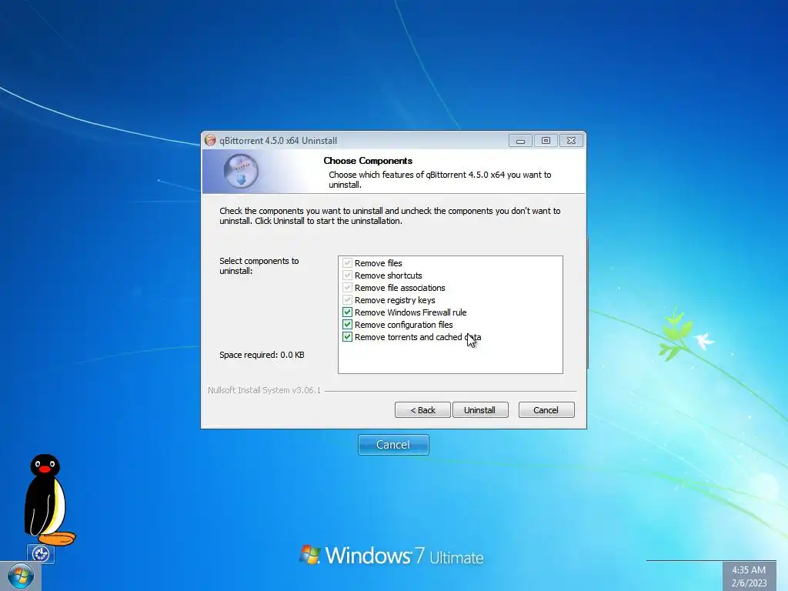This screenshot has height=591, width=788.
Task: Go to previous step with Back button
Action: [x=422, y=410]
